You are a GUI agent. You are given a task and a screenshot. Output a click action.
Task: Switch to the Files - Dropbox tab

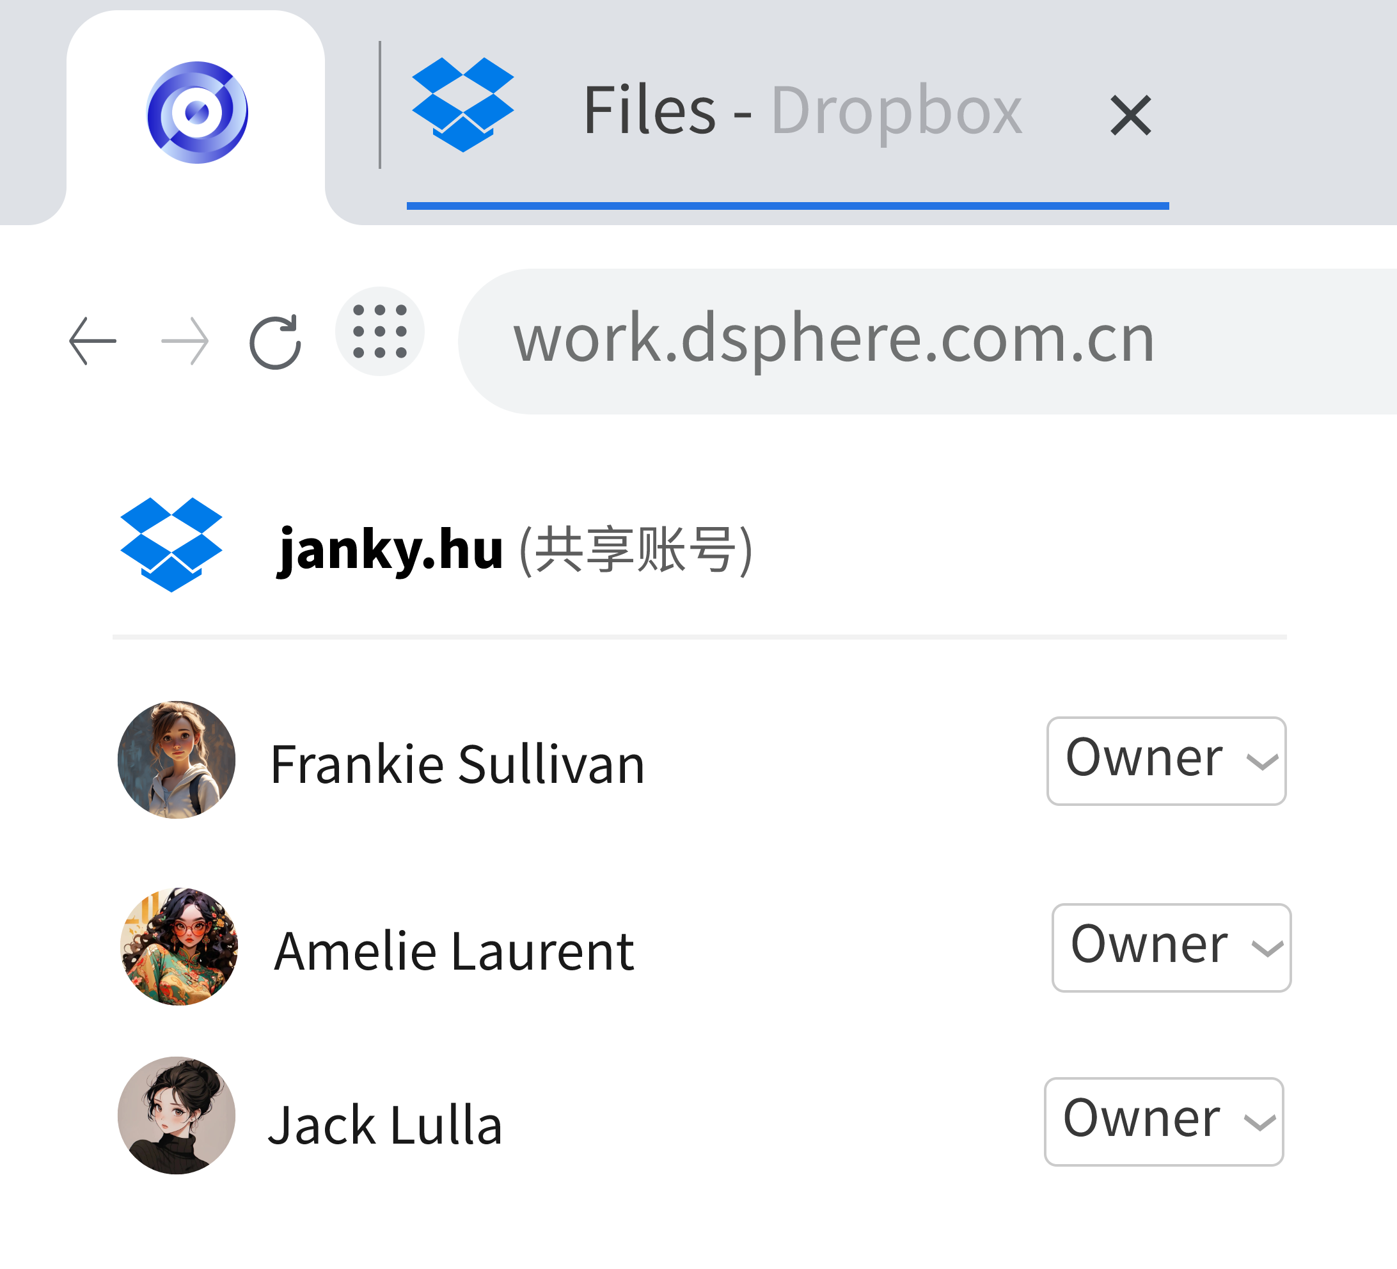(800, 111)
